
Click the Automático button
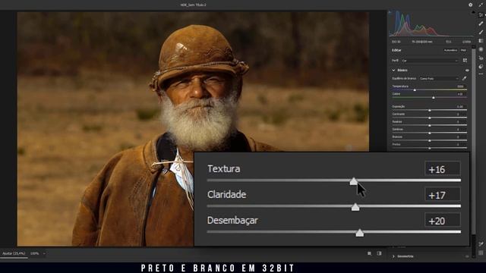pos(450,50)
